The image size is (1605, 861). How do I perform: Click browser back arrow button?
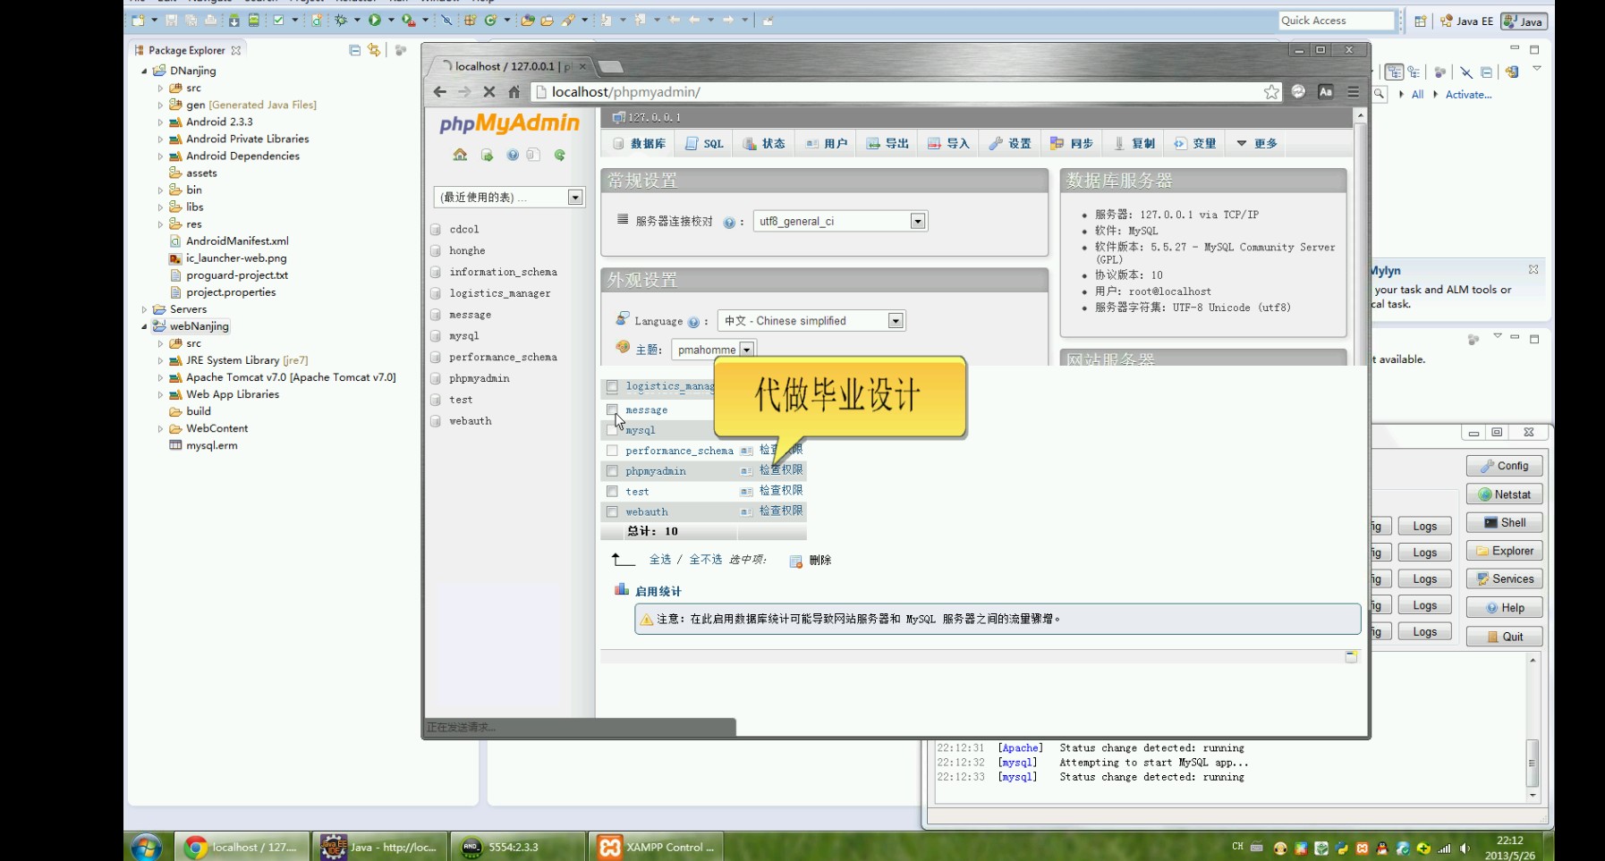tap(439, 91)
